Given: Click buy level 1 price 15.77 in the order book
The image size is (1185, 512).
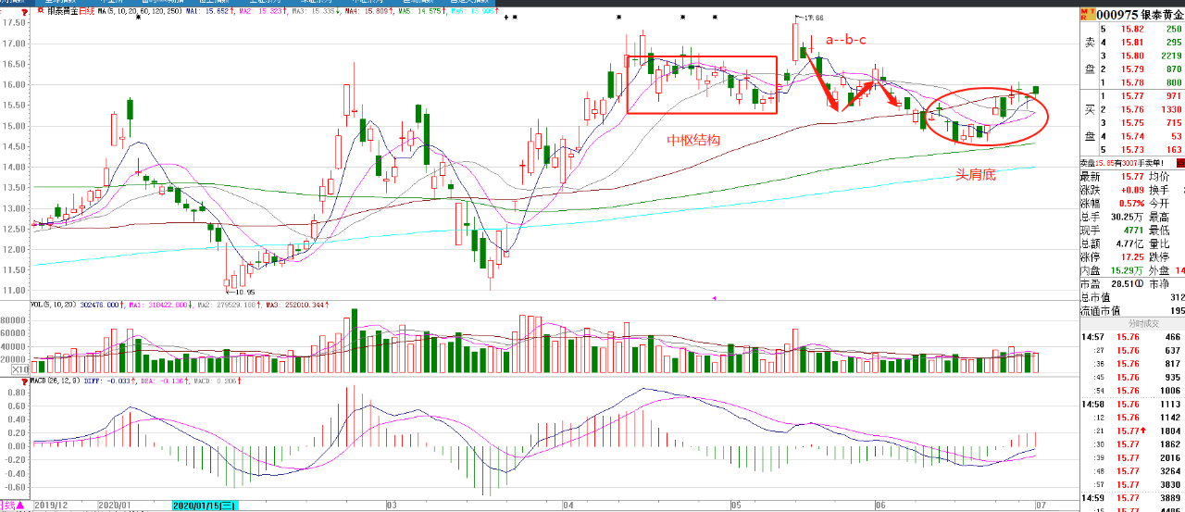Looking at the screenshot, I should click(x=1133, y=96).
